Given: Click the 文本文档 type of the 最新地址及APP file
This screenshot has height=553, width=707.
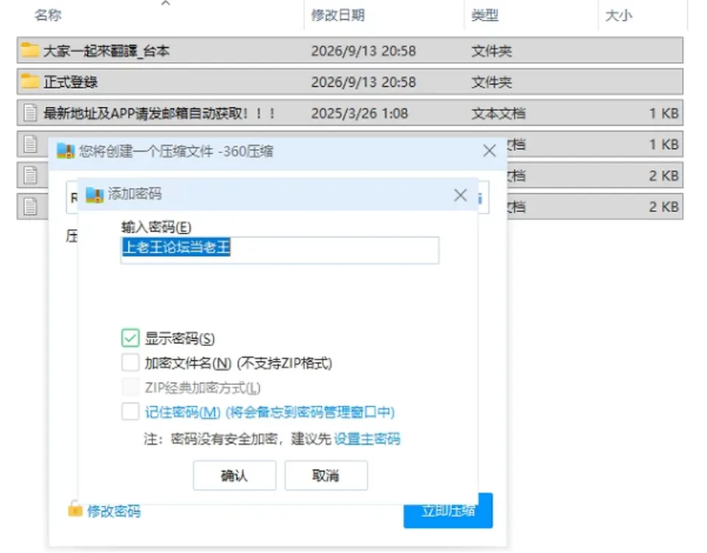Looking at the screenshot, I should click(x=499, y=113).
